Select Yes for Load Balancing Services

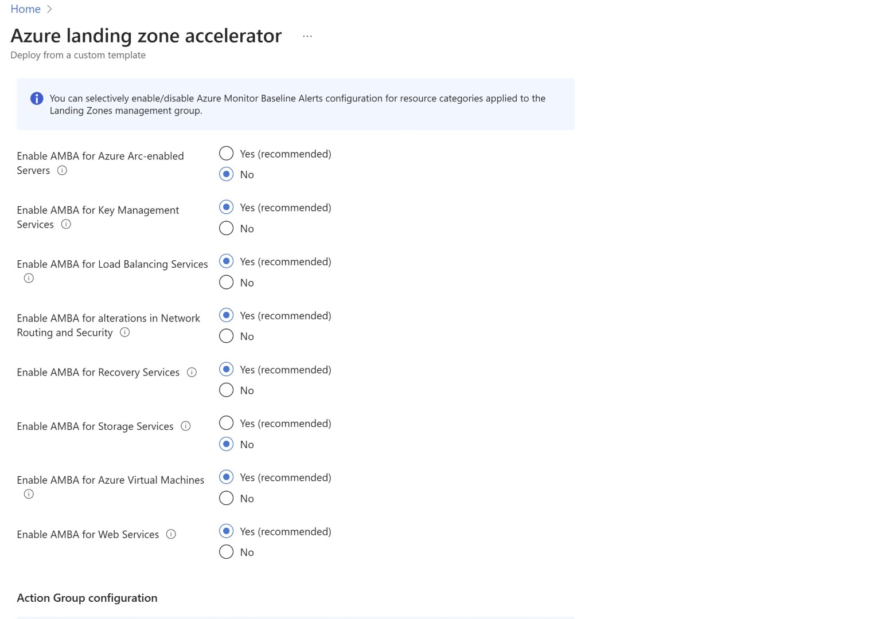[227, 261]
